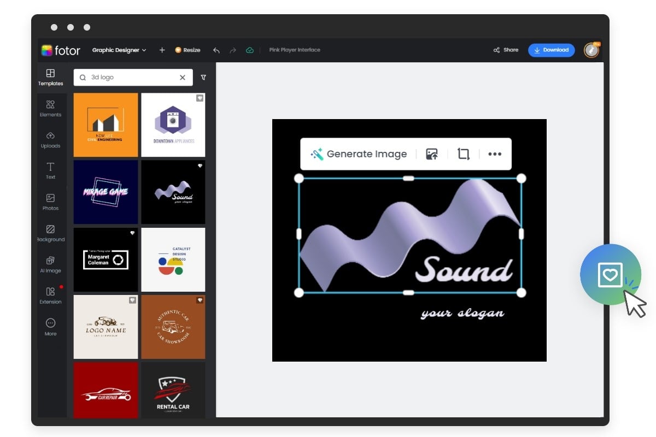This screenshot has width=656, height=437.
Task: Toggle the favorite heart on the Sound template
Action: (x=200, y=165)
